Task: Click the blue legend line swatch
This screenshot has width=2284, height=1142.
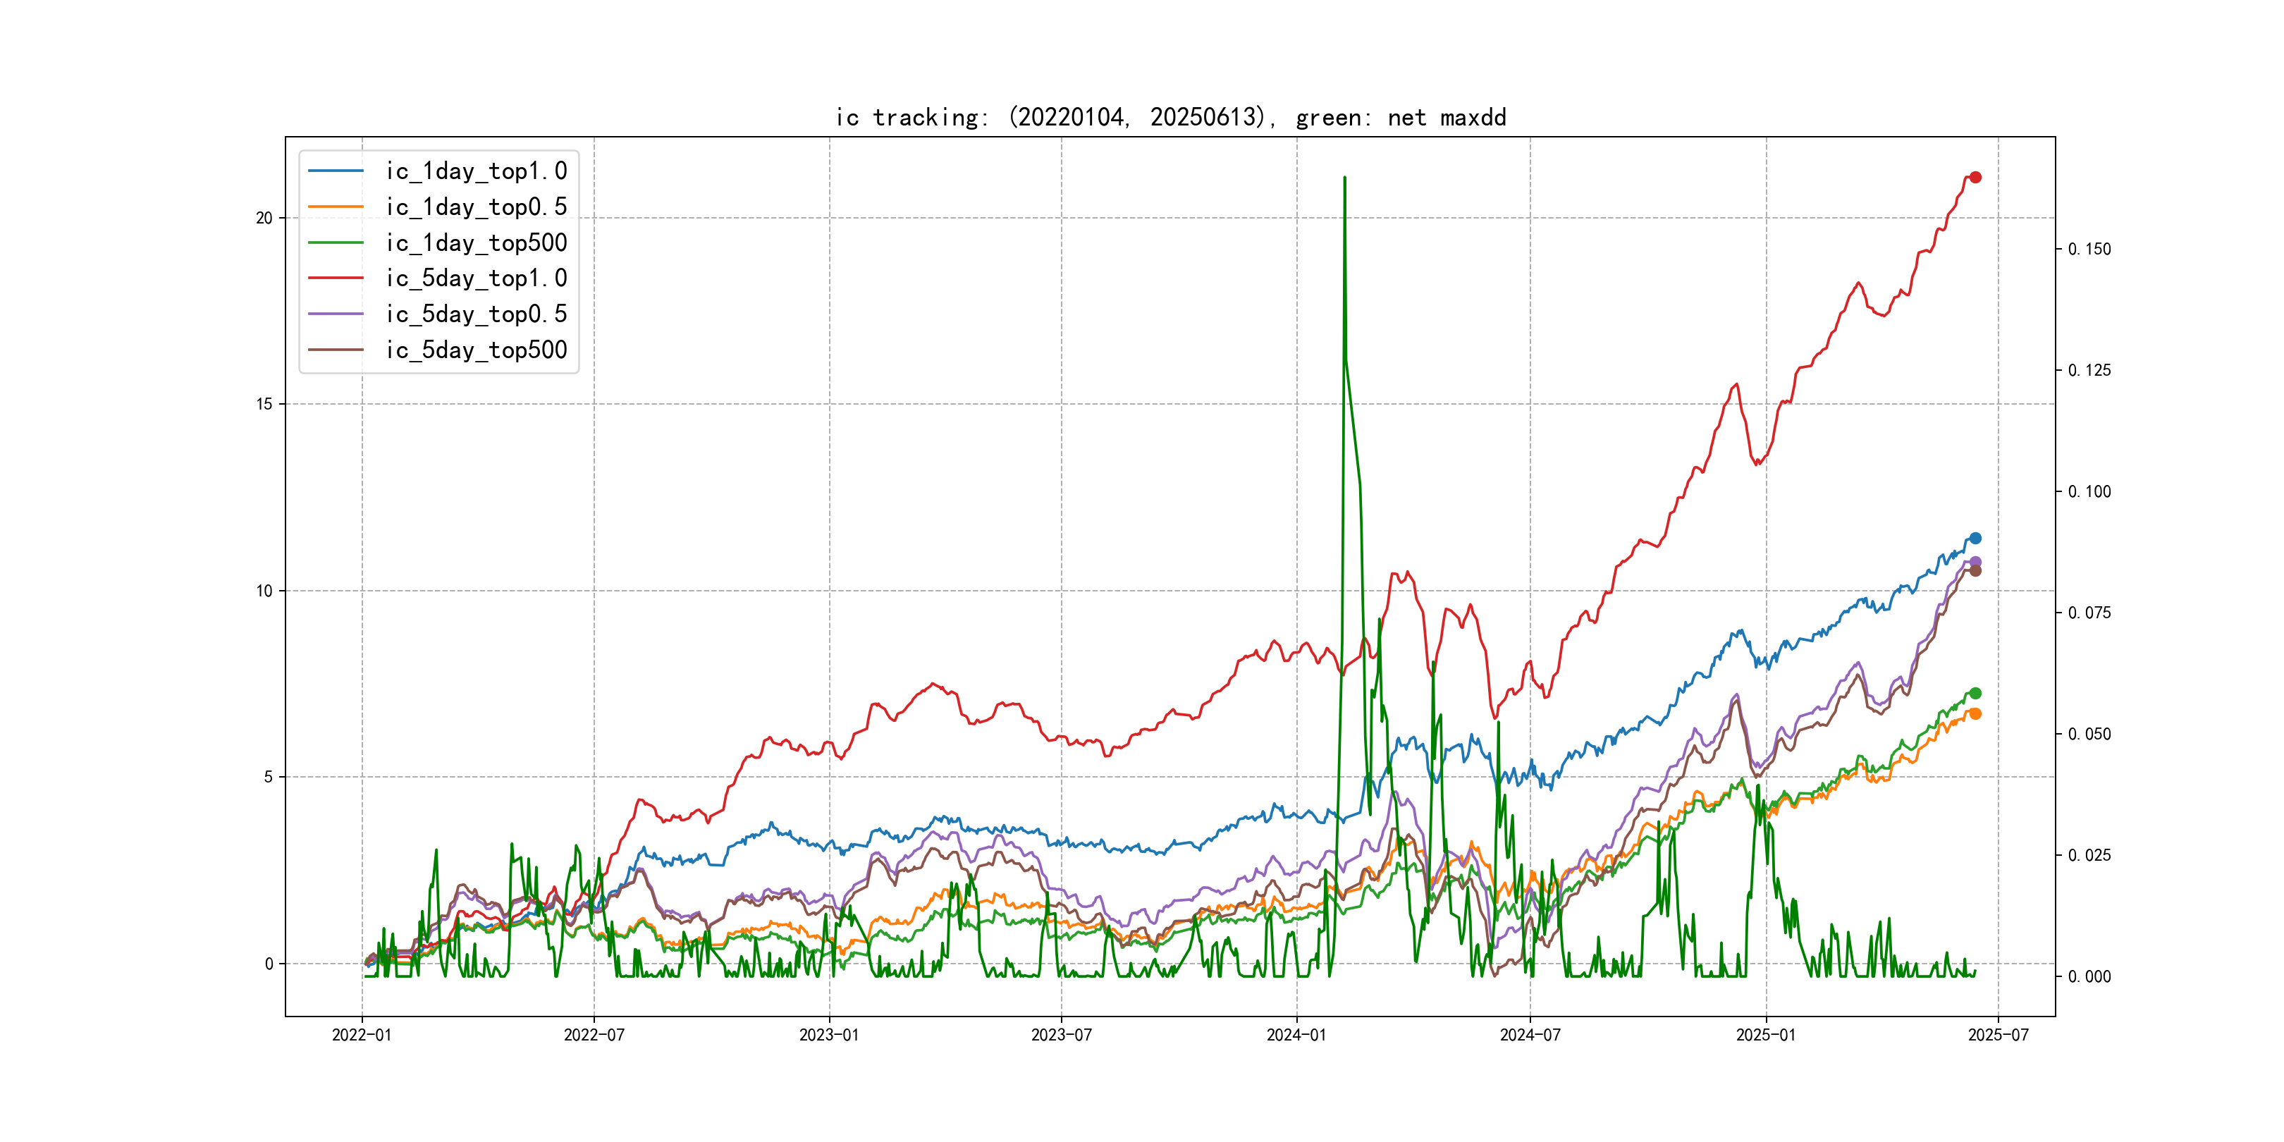Action: click(335, 171)
